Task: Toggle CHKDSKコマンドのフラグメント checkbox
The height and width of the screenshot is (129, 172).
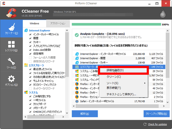Action: coord(30,112)
